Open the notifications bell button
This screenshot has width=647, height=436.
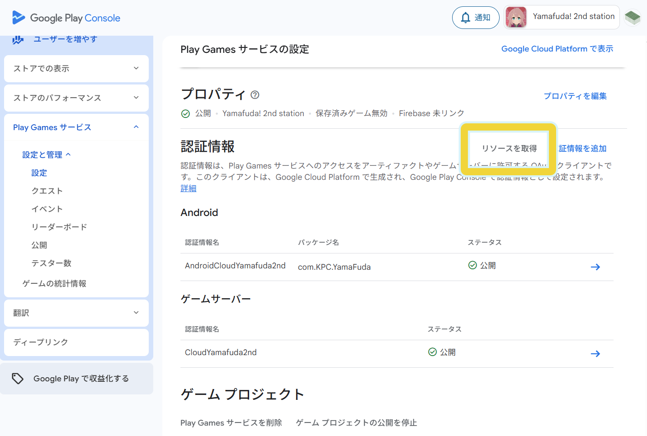point(475,18)
